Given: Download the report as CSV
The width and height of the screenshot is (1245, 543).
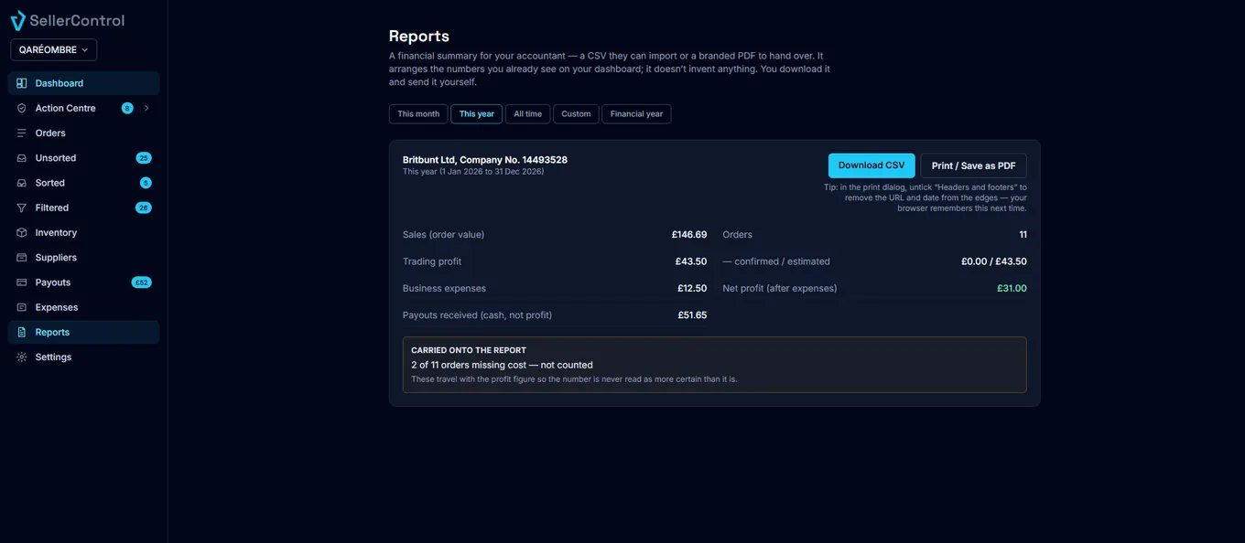Looking at the screenshot, I should (x=871, y=165).
